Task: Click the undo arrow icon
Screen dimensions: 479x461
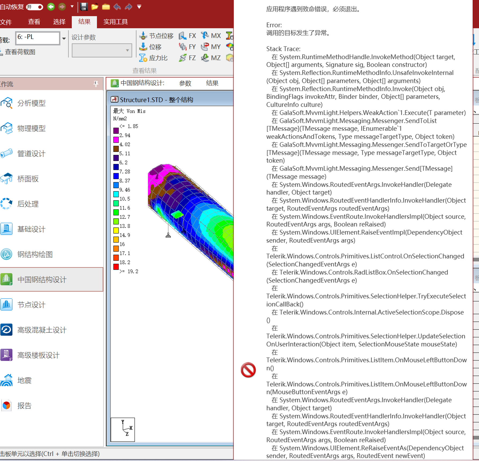Action: (x=117, y=7)
